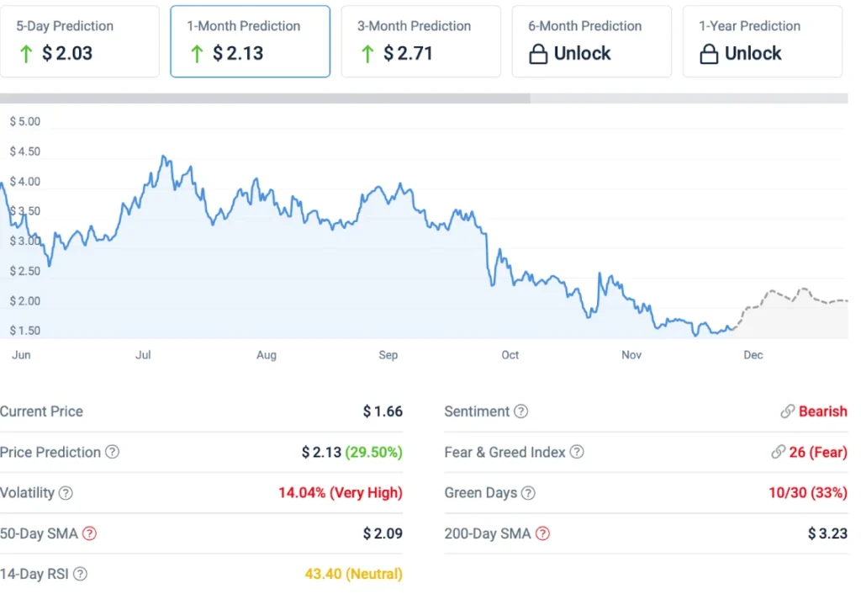Click the July price peak on chart

coord(163,157)
